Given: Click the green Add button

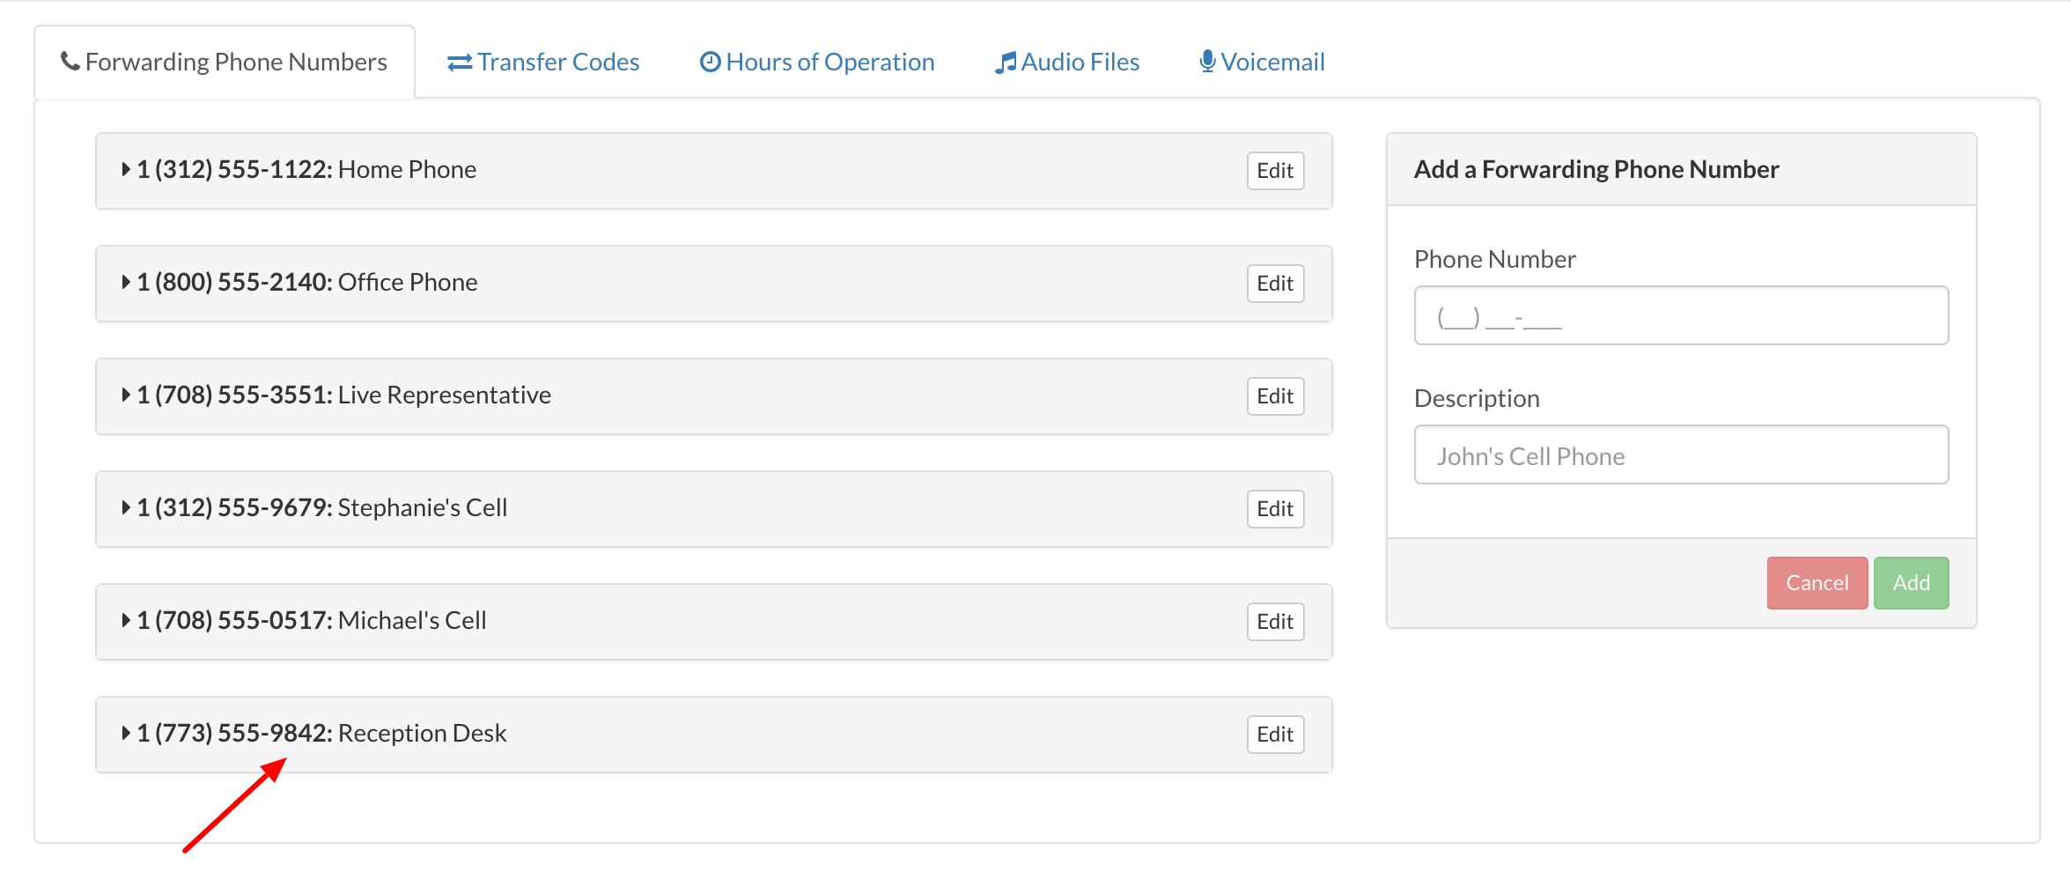Looking at the screenshot, I should point(1911,582).
